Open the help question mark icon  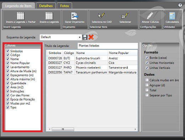click(x=180, y=5)
